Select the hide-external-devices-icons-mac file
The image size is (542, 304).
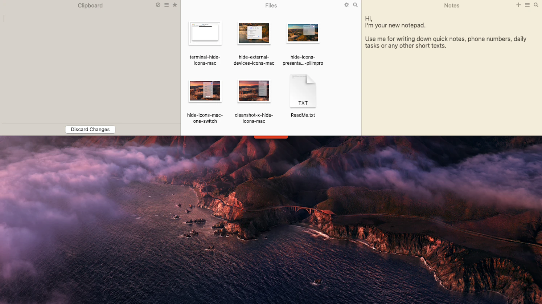254,33
